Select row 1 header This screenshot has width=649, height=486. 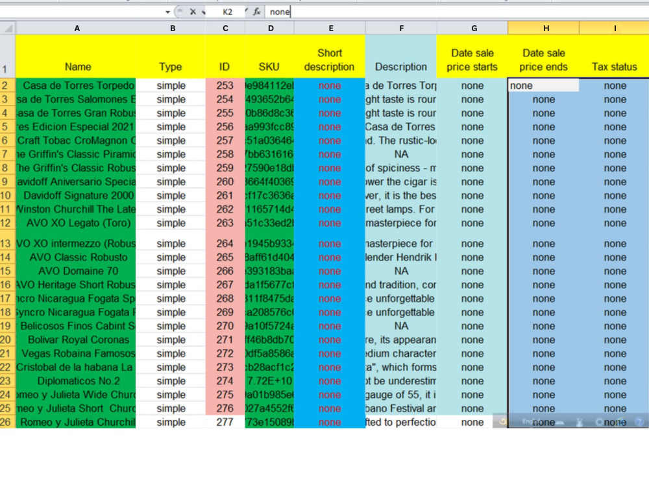coord(7,56)
